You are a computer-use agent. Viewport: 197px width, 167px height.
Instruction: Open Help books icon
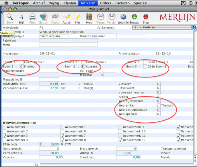coord(89,17)
